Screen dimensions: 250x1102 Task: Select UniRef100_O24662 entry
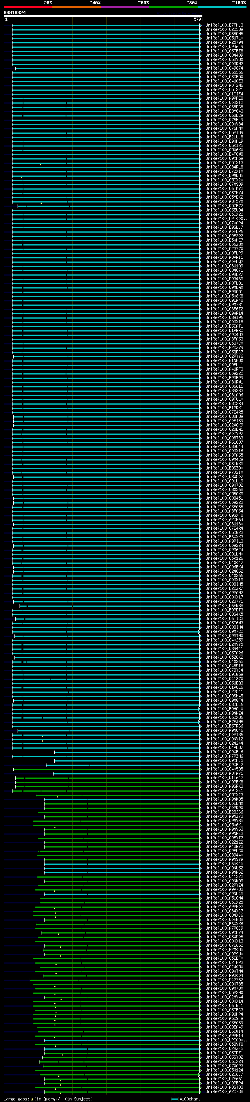pyautogui.click(x=224, y=572)
